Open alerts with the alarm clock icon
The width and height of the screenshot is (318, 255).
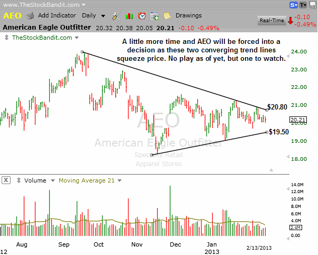coord(141,16)
